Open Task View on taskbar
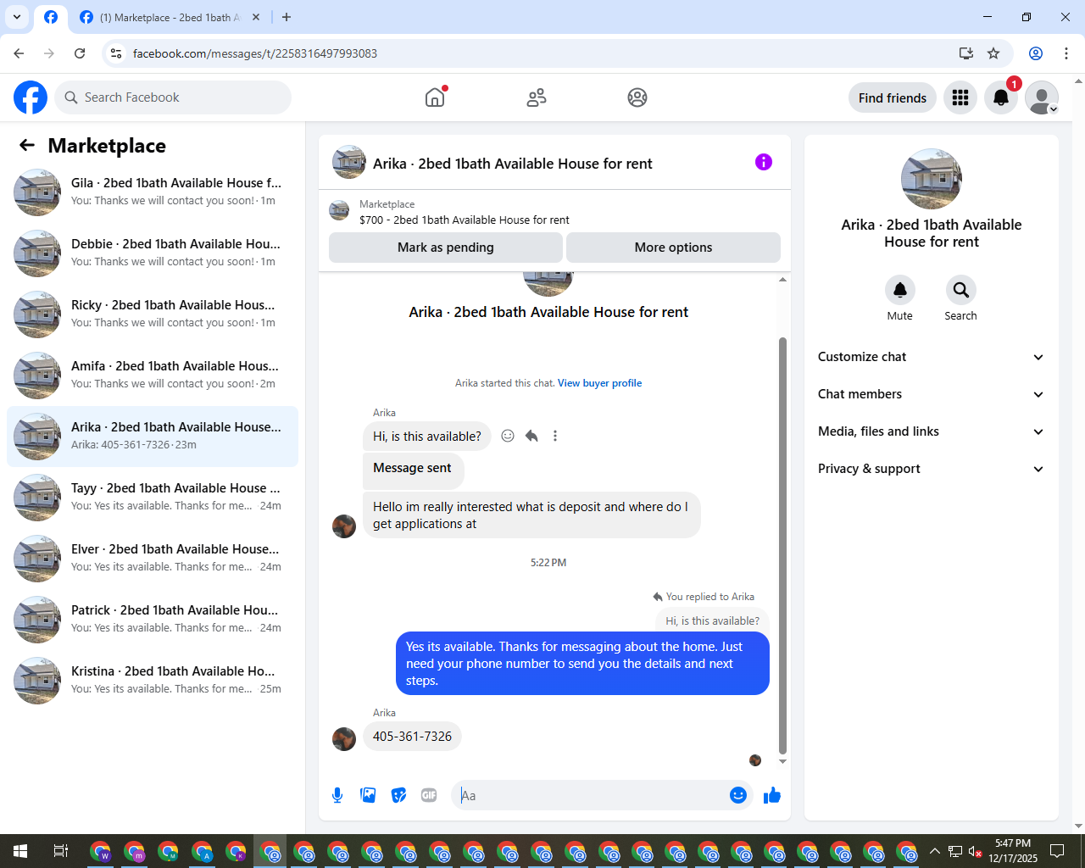 coord(60,851)
